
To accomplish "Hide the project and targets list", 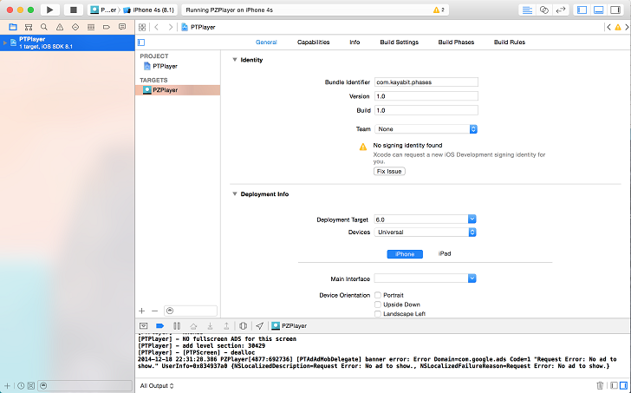I will (141, 43).
